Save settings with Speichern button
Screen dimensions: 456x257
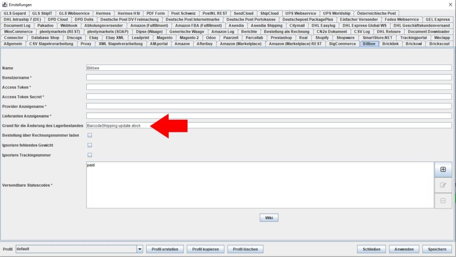click(x=437, y=249)
